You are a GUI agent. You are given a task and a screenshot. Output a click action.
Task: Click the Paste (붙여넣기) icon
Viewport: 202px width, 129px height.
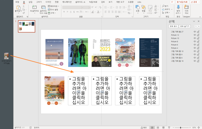pos(18,8)
